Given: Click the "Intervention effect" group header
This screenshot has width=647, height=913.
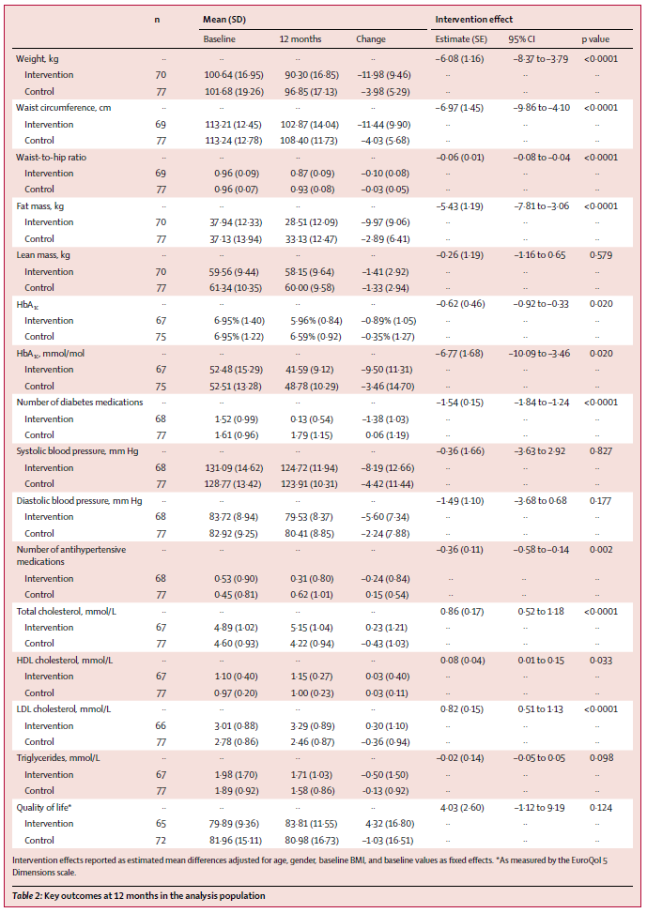Looking at the screenshot, I should tap(473, 19).
